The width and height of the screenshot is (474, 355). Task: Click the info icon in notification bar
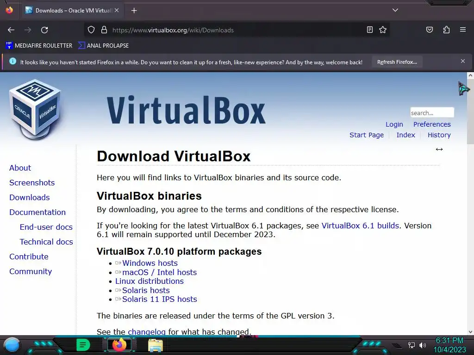coord(12,61)
